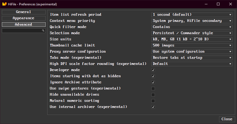Open the Appearance preferences tab

tap(24, 18)
